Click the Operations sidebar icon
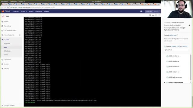The width and height of the screenshot is (193, 108). pyautogui.click(x=2, y=60)
